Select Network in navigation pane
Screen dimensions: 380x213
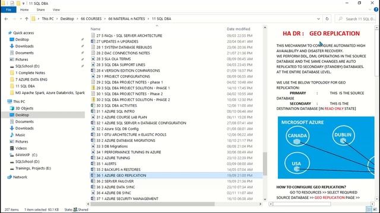click(x=20, y=177)
